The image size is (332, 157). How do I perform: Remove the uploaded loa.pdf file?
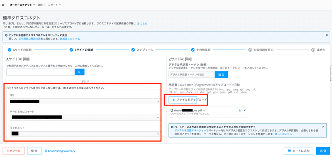click(245, 110)
